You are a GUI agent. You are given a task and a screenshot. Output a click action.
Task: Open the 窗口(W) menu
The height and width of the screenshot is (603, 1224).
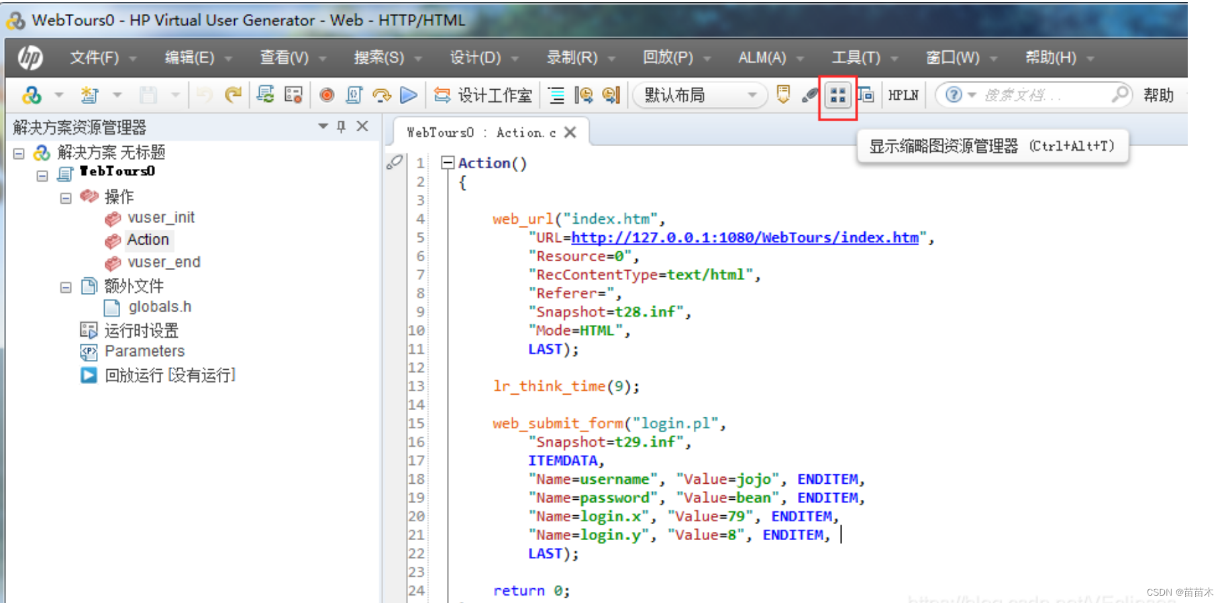pos(953,58)
